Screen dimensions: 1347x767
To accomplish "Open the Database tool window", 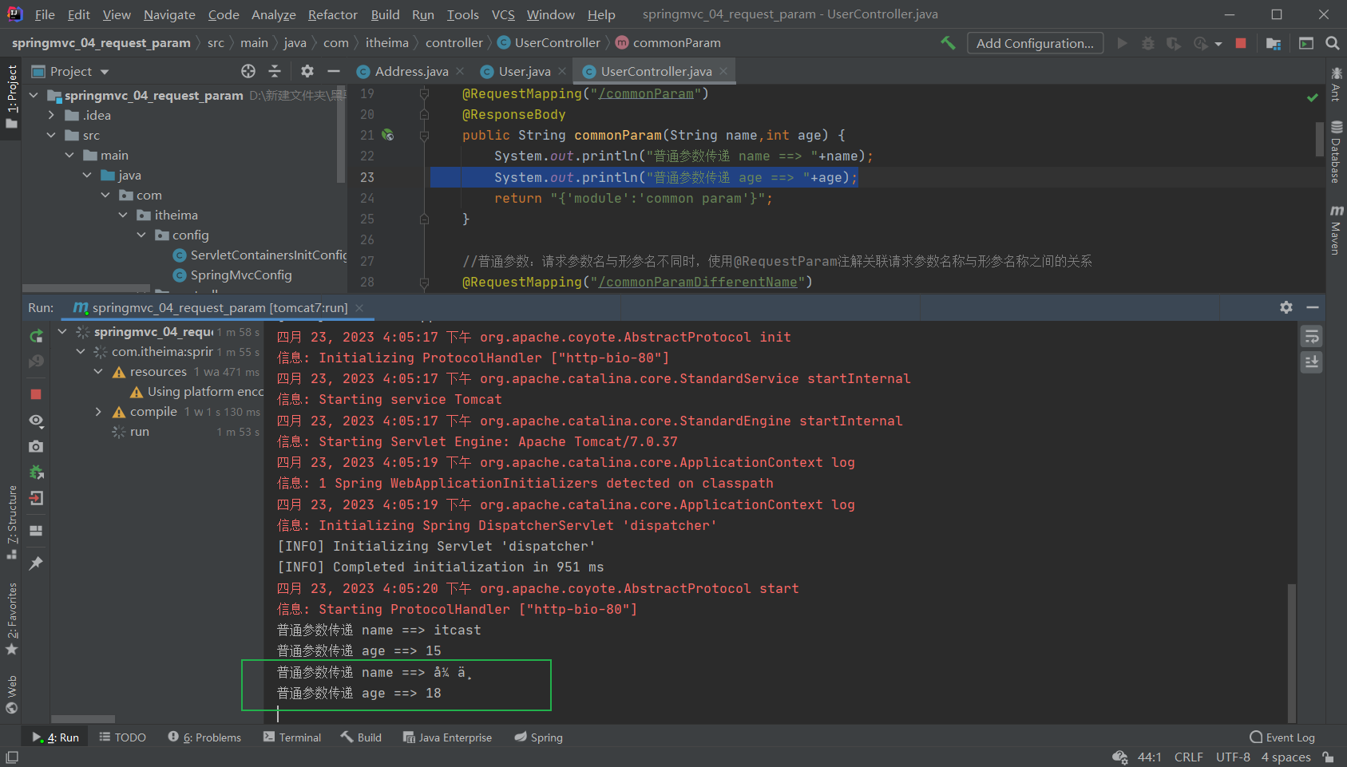I will coord(1336,152).
